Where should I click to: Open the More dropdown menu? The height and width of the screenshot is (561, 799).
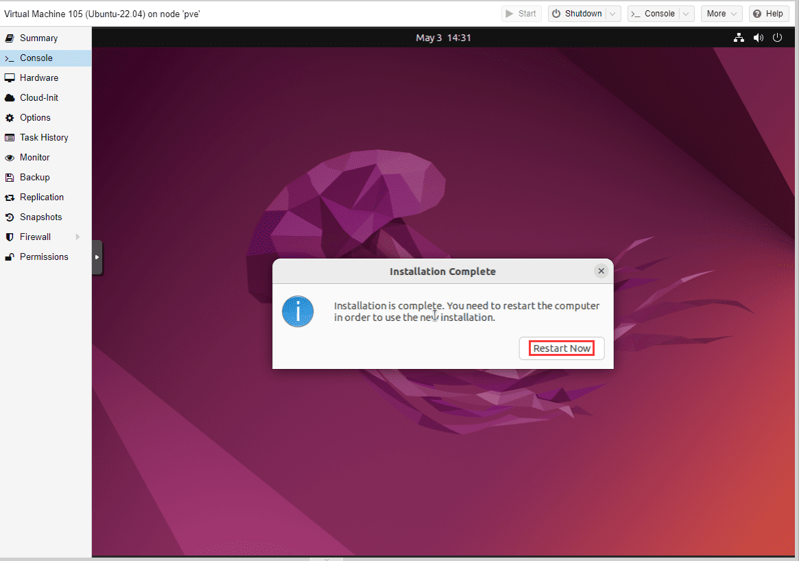722,14
